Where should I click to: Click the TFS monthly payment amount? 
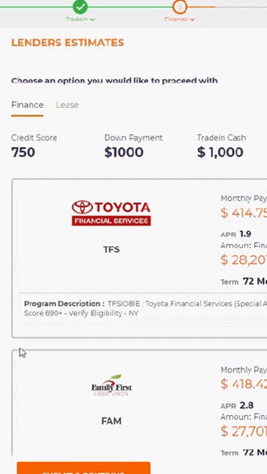point(244,213)
